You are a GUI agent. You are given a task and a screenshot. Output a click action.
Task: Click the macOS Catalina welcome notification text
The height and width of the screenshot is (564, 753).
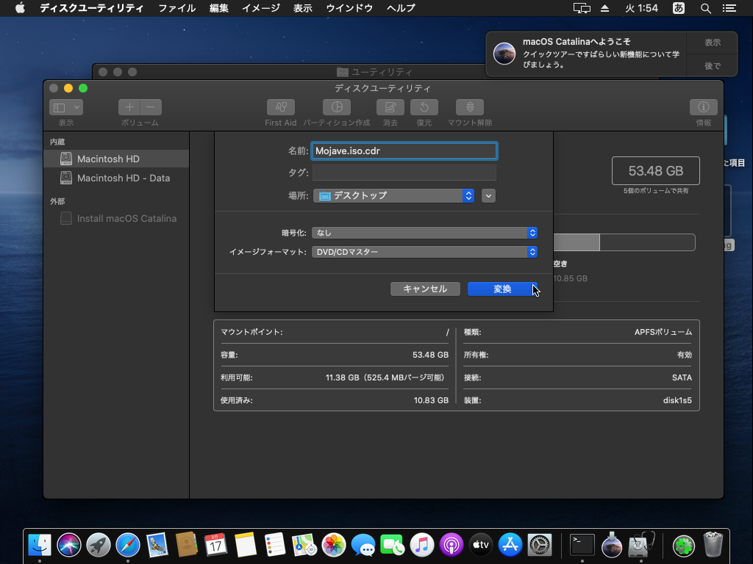coord(602,53)
